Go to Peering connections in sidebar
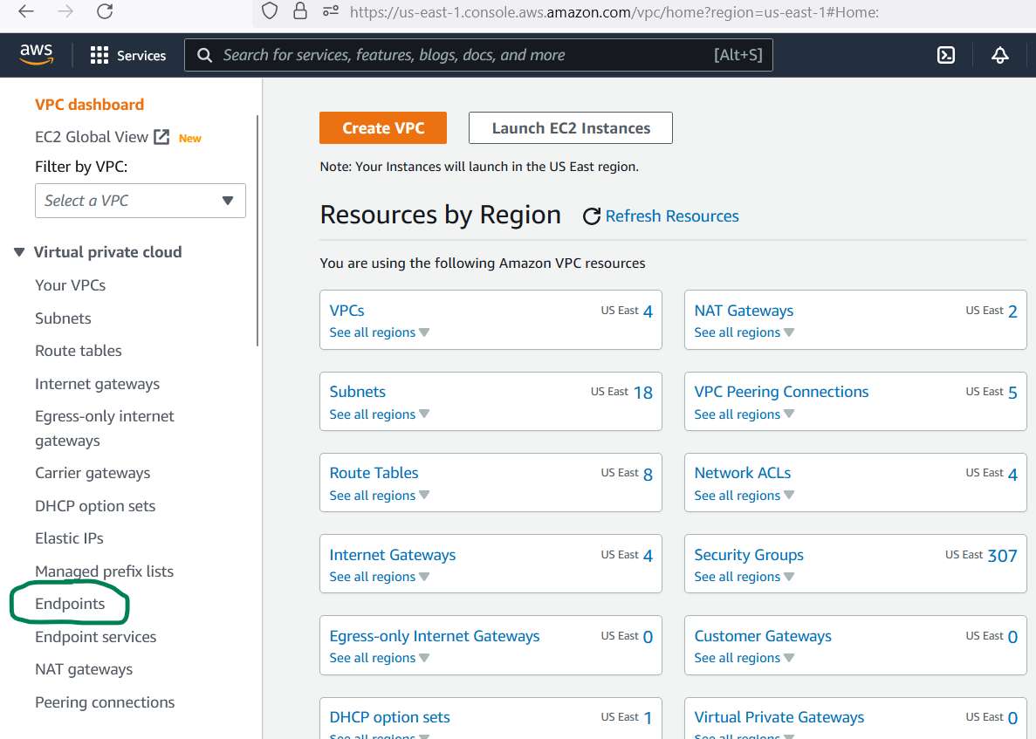Viewport: 1036px width, 739px height. coord(105,702)
